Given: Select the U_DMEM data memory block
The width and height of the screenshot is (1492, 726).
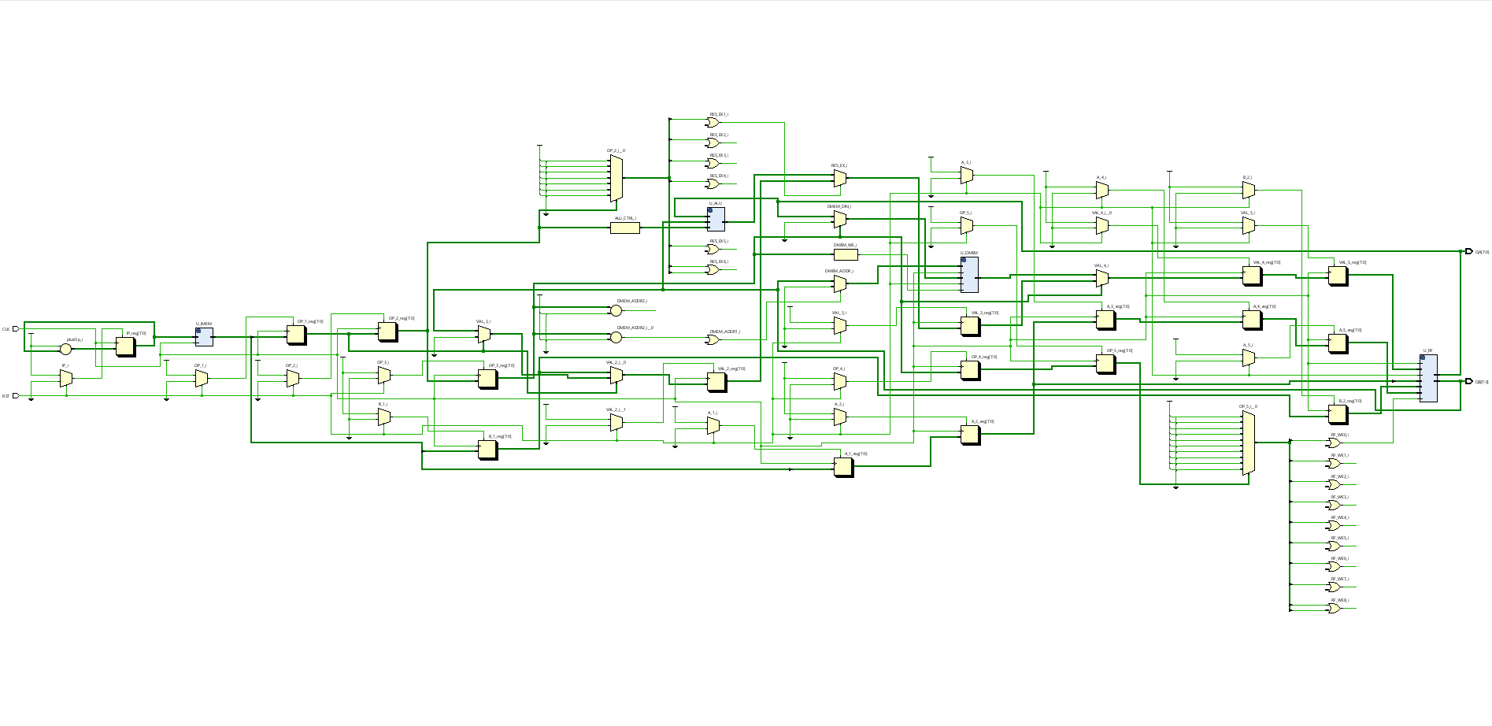Looking at the screenshot, I should [x=969, y=274].
